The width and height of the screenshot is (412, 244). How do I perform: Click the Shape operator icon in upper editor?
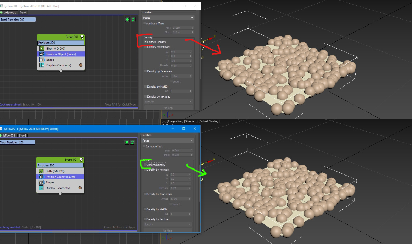(x=41, y=60)
